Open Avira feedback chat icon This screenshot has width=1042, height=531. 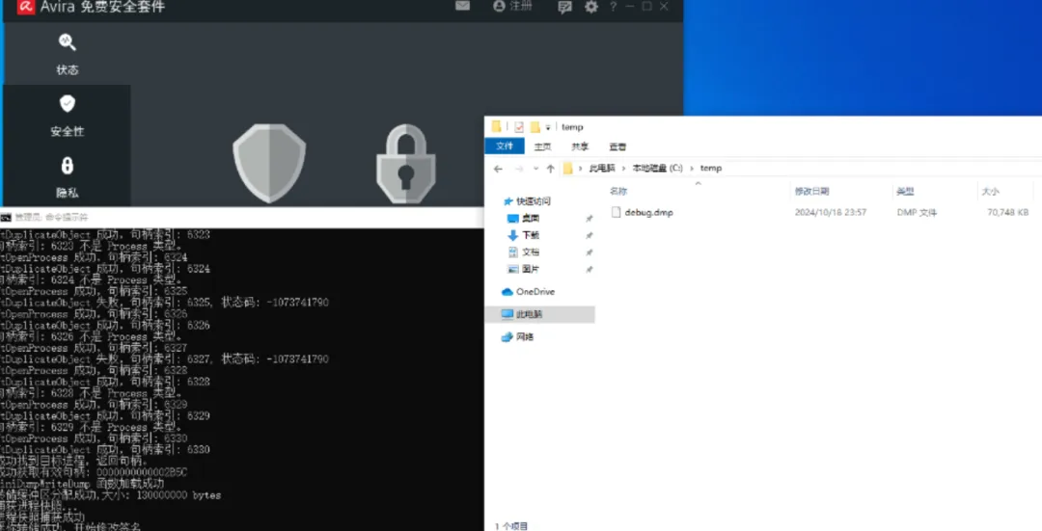tap(564, 7)
